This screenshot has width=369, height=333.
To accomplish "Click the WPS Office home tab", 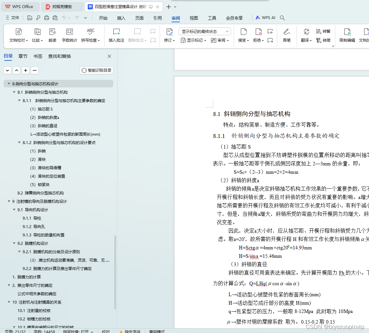I will pos(20,6).
